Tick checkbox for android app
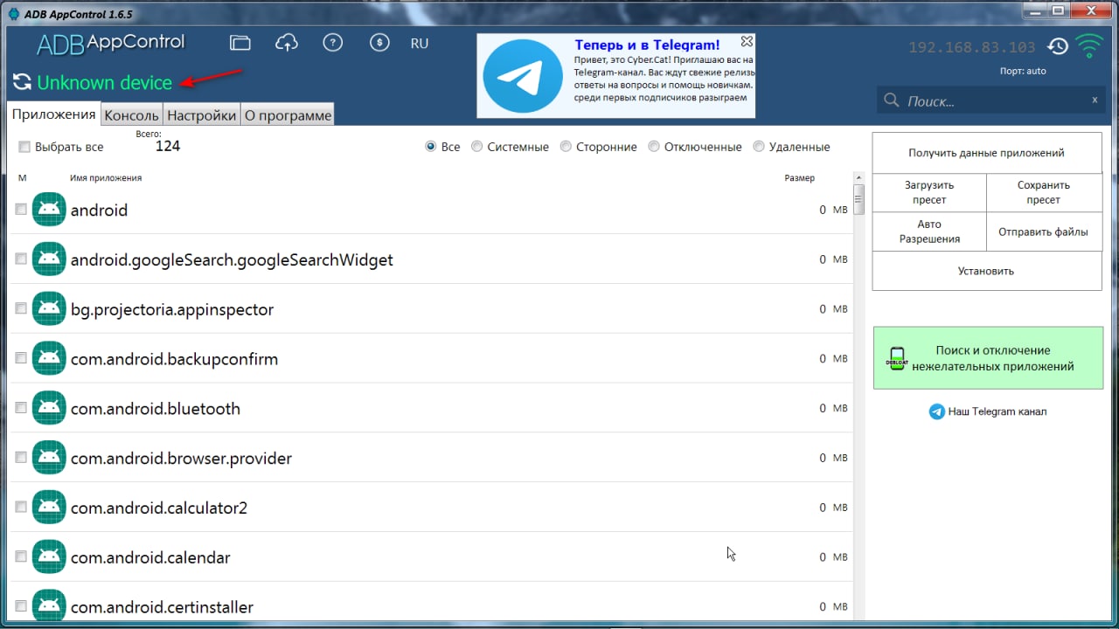1119x629 pixels. click(21, 210)
